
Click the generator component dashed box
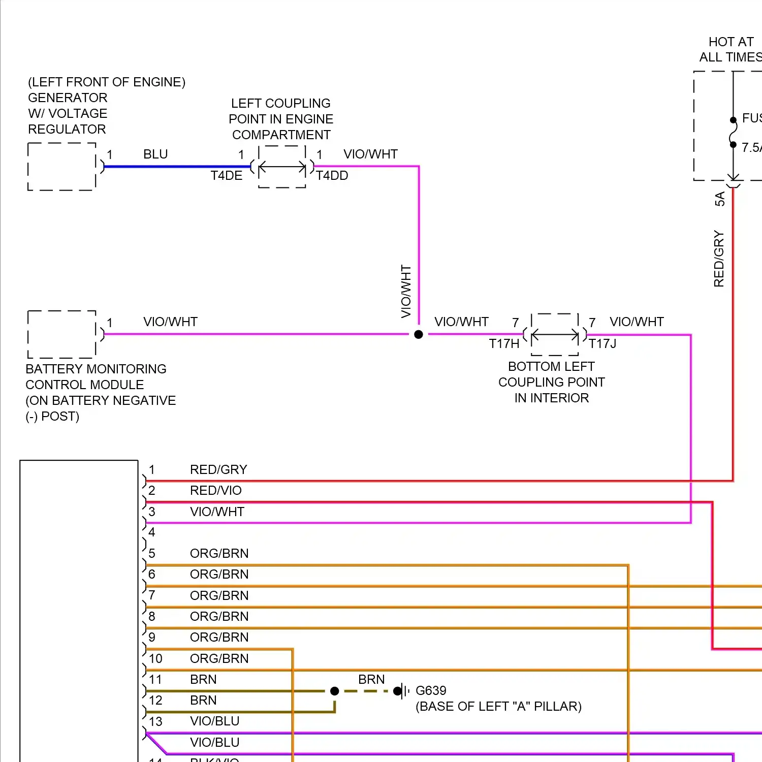click(x=62, y=167)
